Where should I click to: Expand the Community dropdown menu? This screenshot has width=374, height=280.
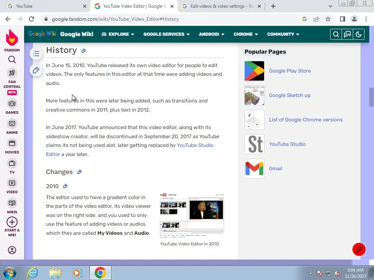[283, 34]
